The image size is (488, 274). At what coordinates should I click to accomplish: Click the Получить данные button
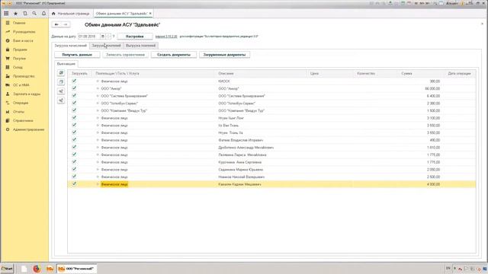coord(77,55)
